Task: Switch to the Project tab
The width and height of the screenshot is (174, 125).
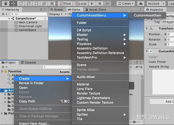Action: pyautogui.click(x=9, y=63)
